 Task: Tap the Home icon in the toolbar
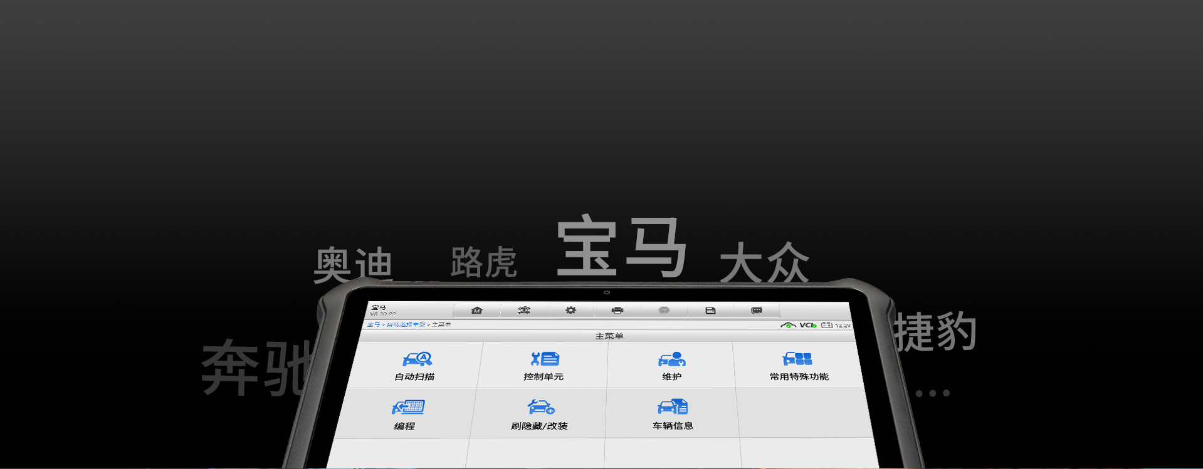click(x=477, y=311)
